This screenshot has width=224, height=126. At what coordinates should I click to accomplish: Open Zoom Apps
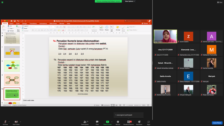(148, 123)
